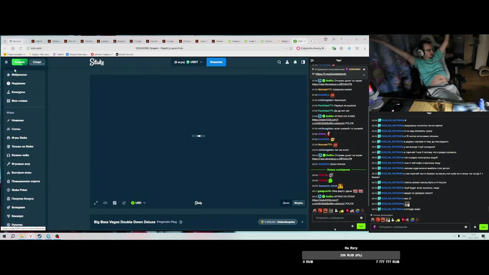Open the Stake user profile icon
Viewport: 489px width, 275px height.
(287, 62)
